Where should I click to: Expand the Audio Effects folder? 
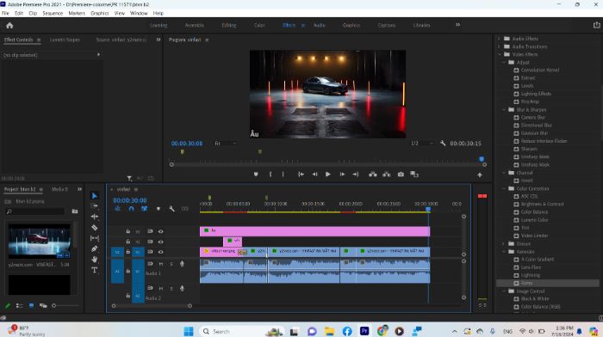(499, 39)
